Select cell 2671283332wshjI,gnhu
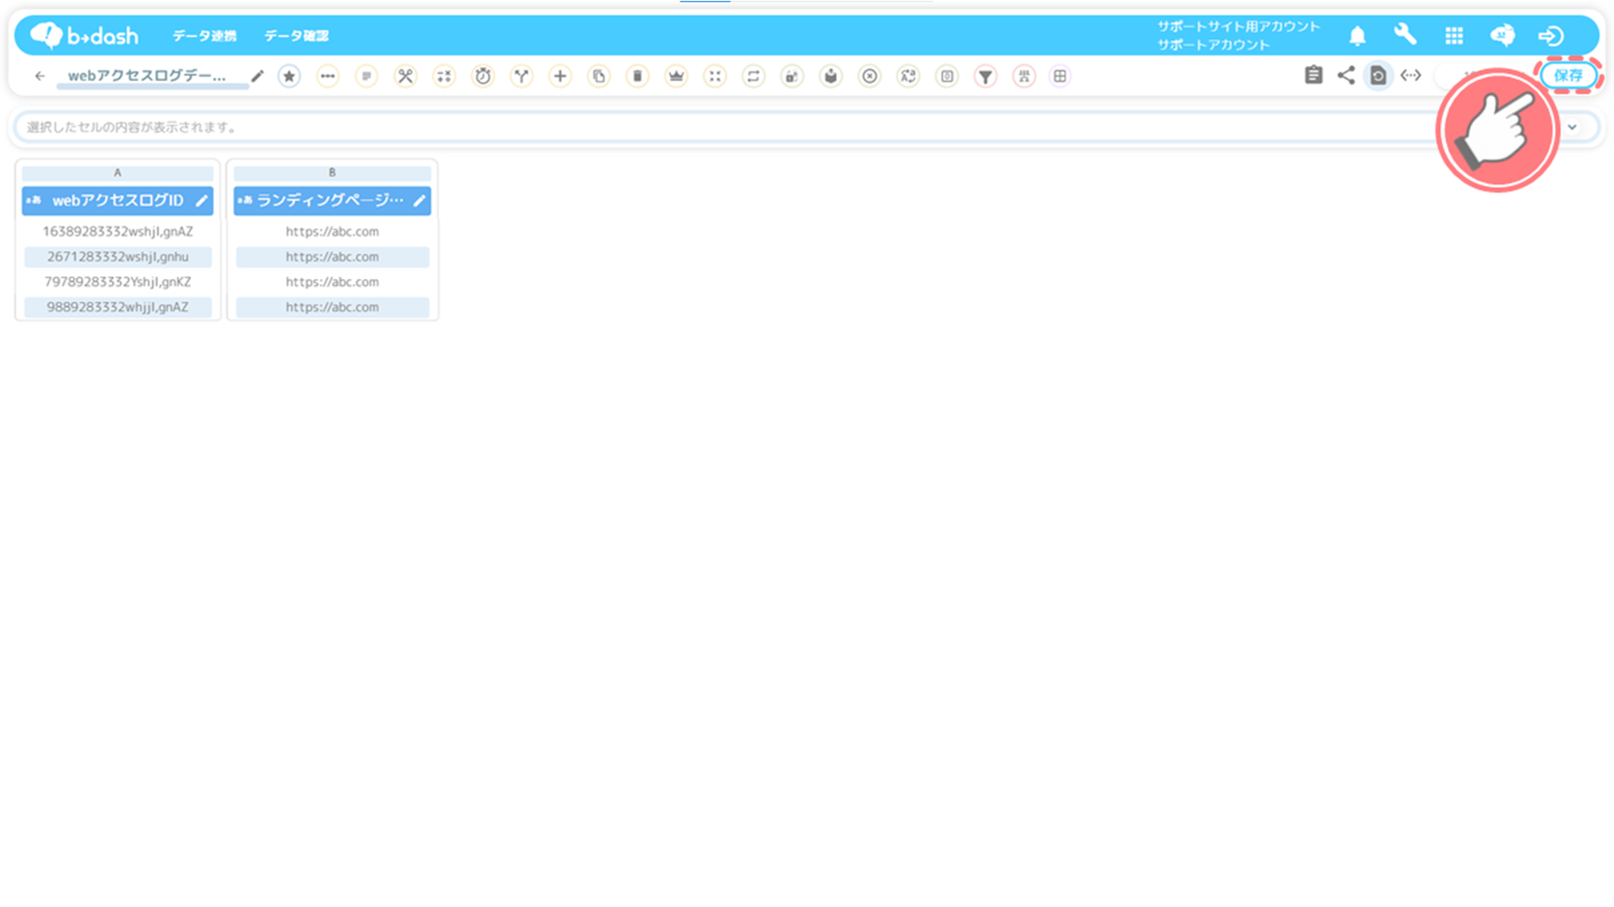The image size is (1614, 907). [x=118, y=257]
